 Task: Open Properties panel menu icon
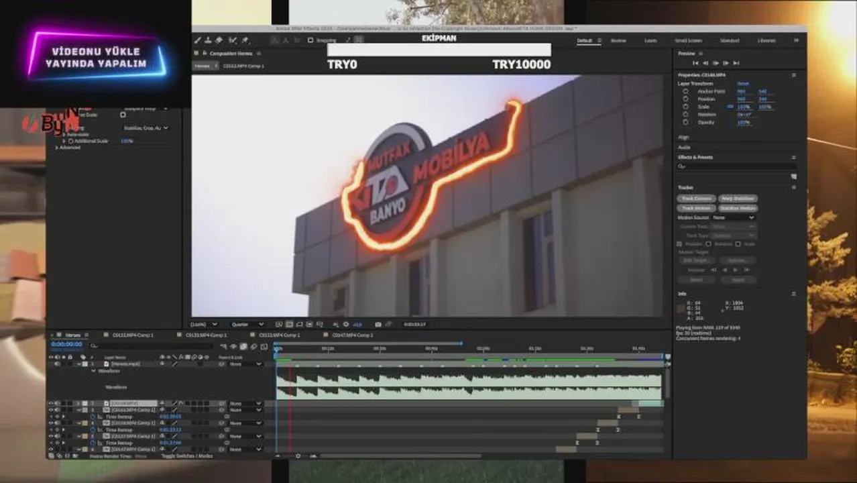click(x=794, y=75)
